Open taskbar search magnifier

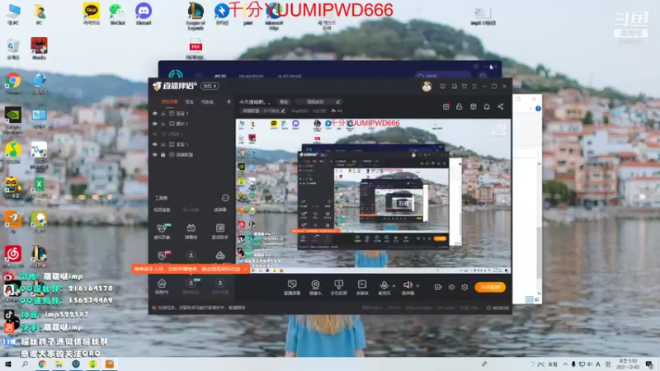tap(25, 364)
